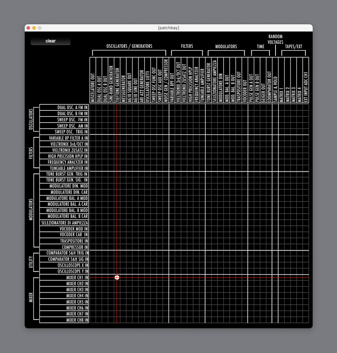Image resolution: width=337 pixels, height=353 pixels.
Task: Click the FREQUENCY ANALYZER IN row label
Action: [64, 162]
